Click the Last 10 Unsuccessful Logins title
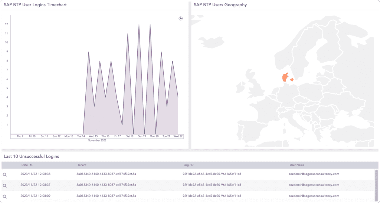 (32, 157)
